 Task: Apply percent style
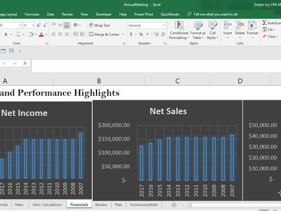141,34
